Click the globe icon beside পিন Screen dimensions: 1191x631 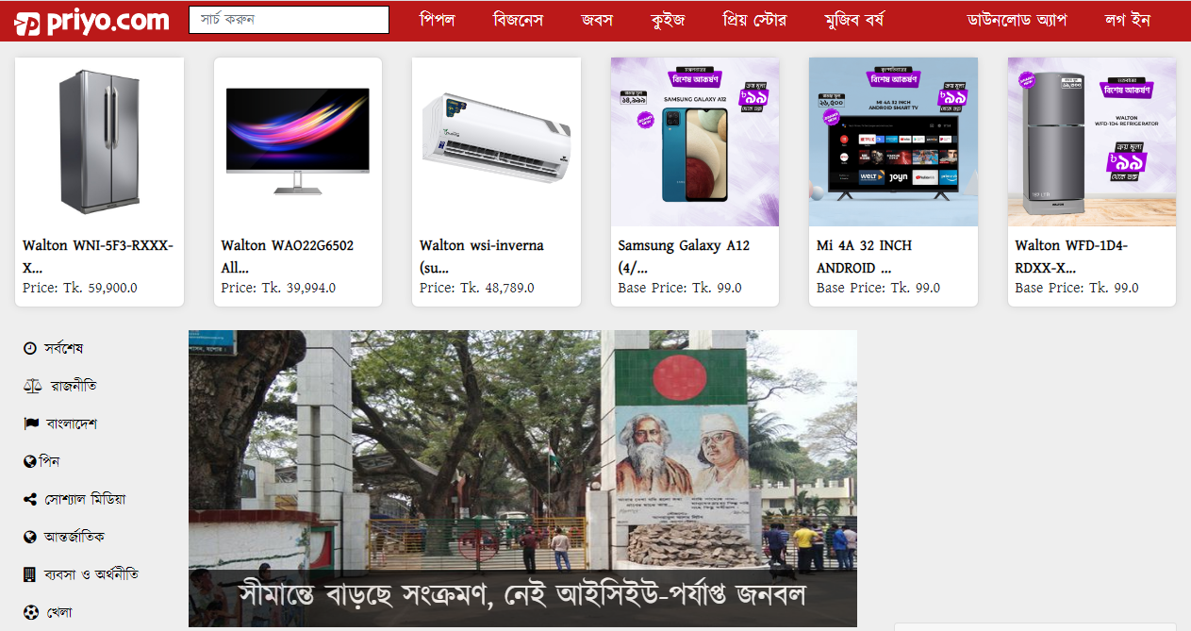[x=30, y=462]
